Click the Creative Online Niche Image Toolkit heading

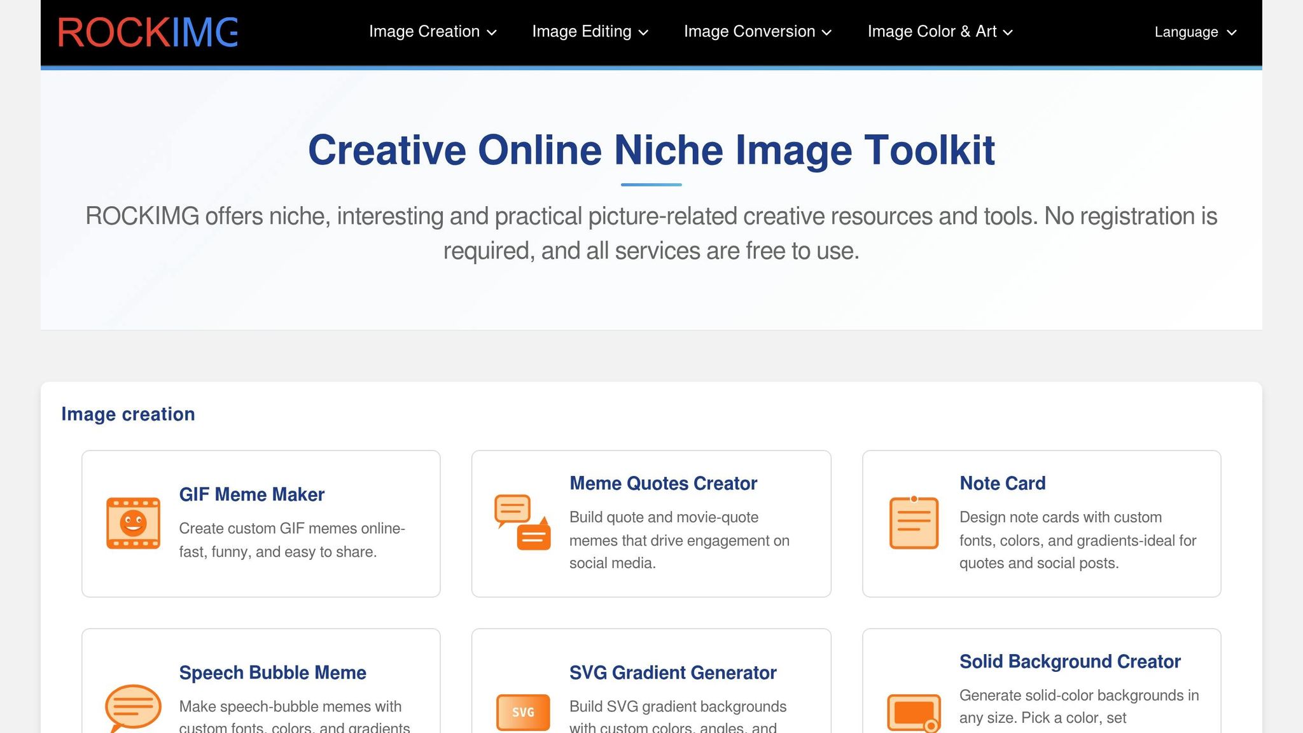click(651, 150)
